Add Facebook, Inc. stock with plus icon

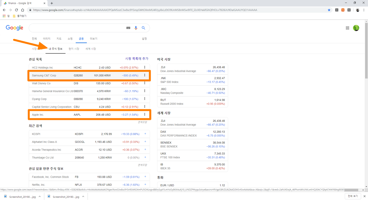pyautogui.click(x=145, y=177)
